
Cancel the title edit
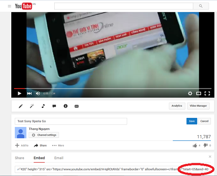pyautogui.click(x=204, y=121)
